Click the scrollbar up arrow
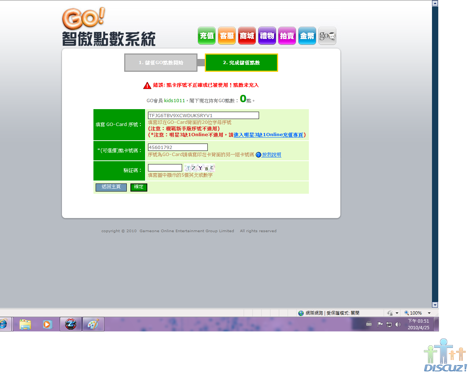469x375 pixels. tap(435, 3)
